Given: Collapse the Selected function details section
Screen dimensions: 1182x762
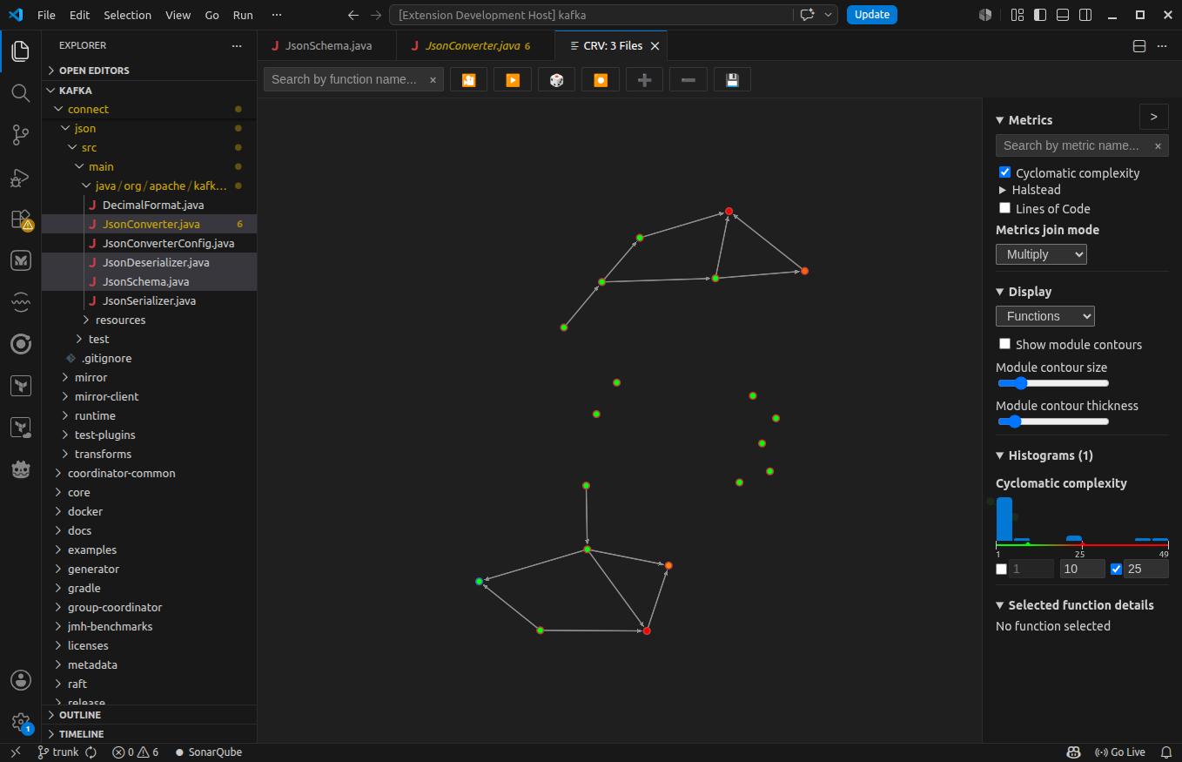Looking at the screenshot, I should (x=1075, y=605).
